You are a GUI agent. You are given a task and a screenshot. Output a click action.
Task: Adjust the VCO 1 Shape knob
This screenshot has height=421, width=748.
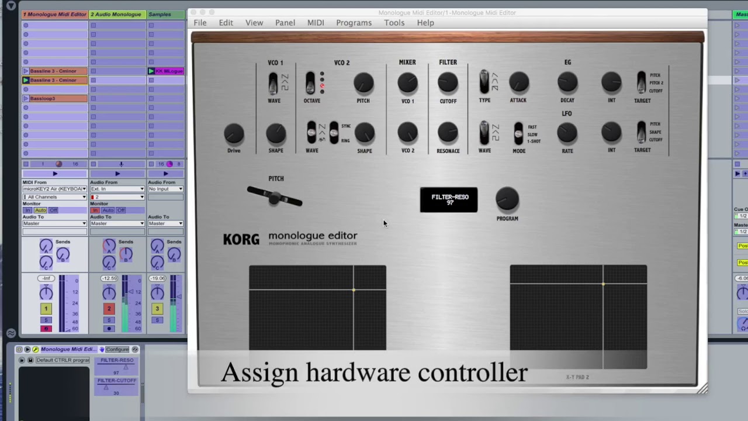(x=276, y=134)
